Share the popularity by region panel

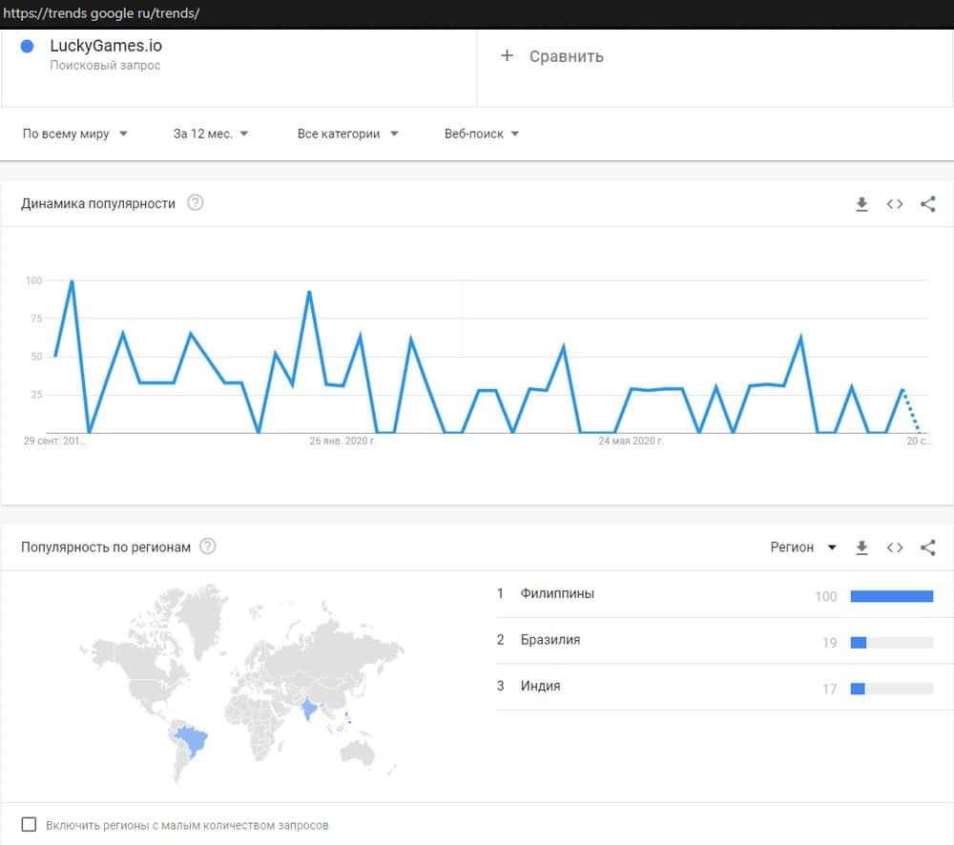coord(927,547)
